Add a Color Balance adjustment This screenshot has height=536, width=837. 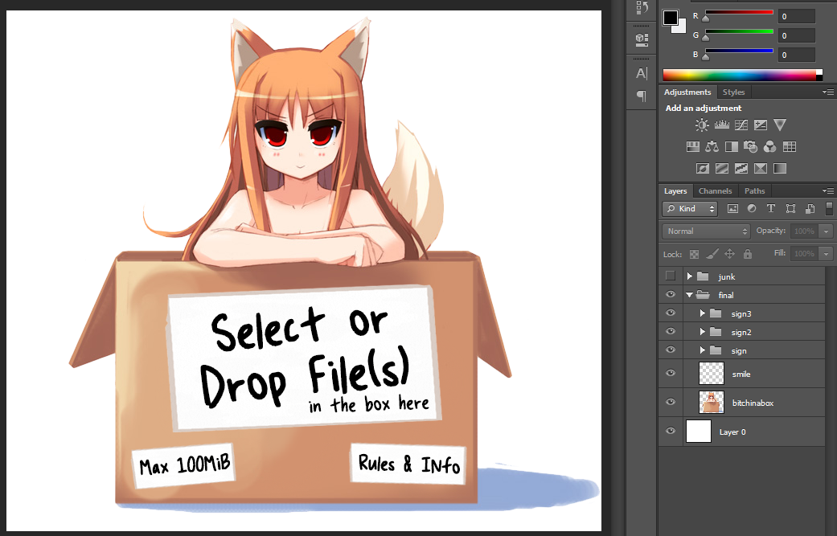pyautogui.click(x=712, y=147)
